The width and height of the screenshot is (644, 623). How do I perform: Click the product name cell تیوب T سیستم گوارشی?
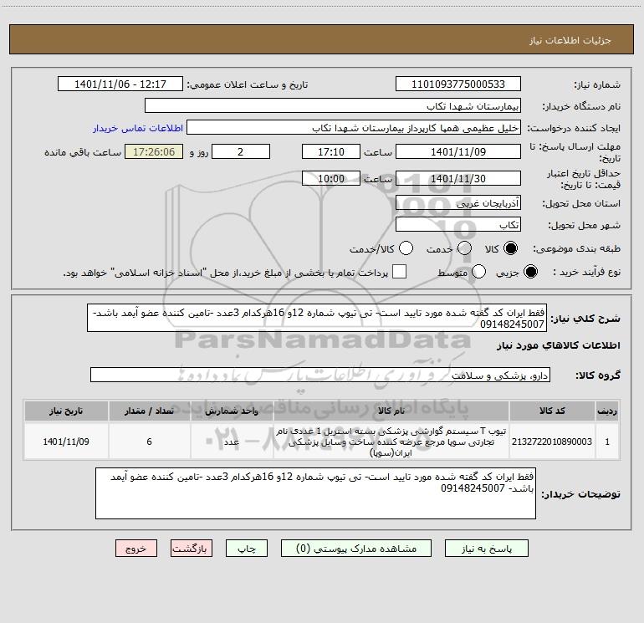[x=391, y=442]
